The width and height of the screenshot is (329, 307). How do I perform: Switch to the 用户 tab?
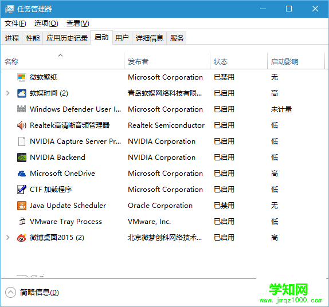122,38
